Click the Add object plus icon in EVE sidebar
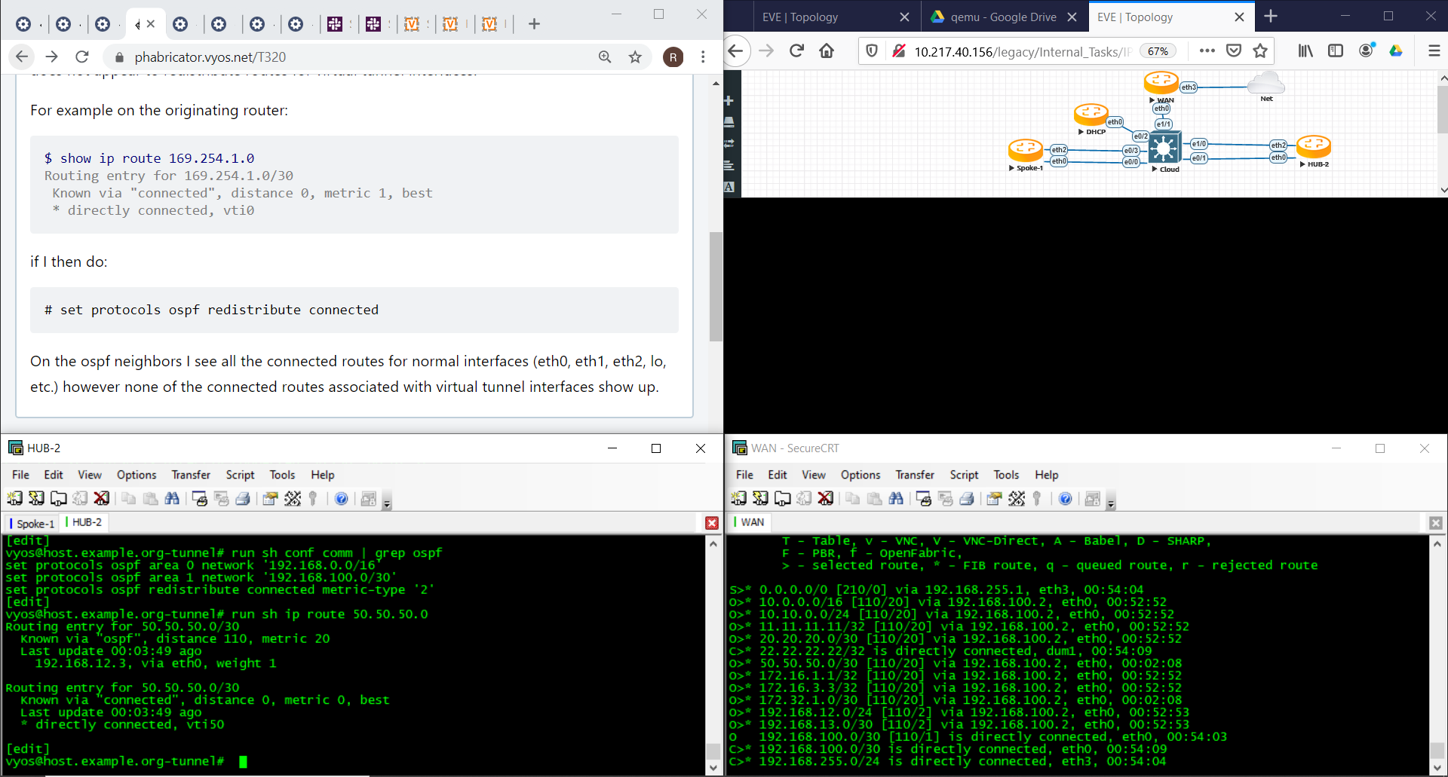The width and height of the screenshot is (1448, 777). tap(729, 101)
